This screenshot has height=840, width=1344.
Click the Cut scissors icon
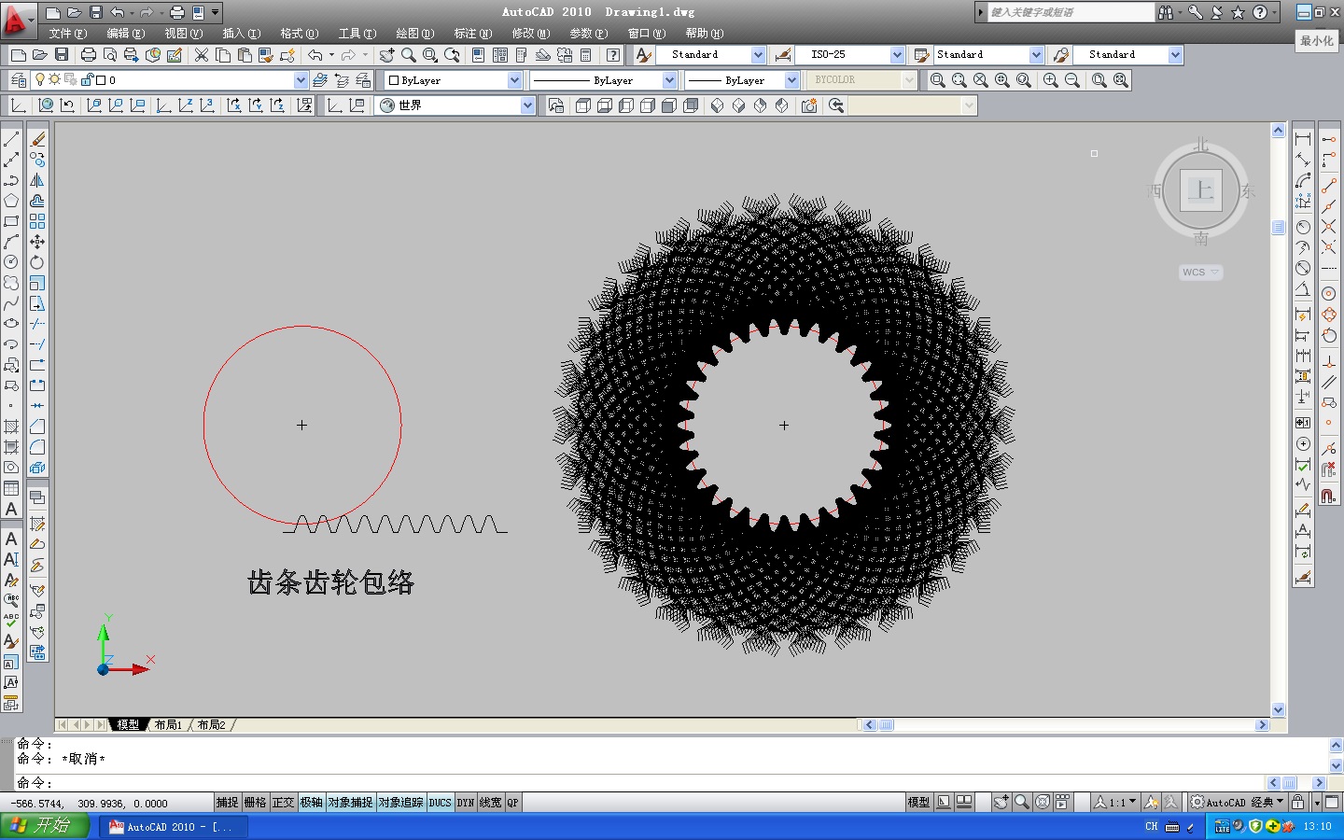(202, 55)
